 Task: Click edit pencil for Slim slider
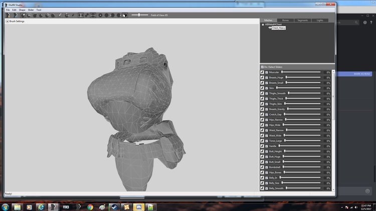[262, 88]
